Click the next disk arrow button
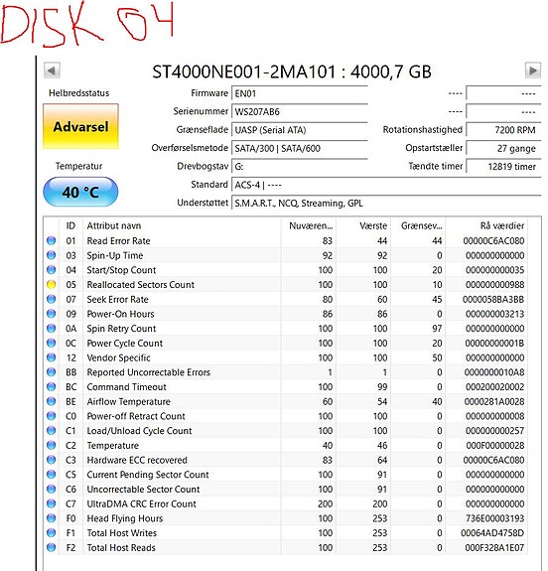The width and height of the screenshot is (548, 571). click(x=532, y=70)
